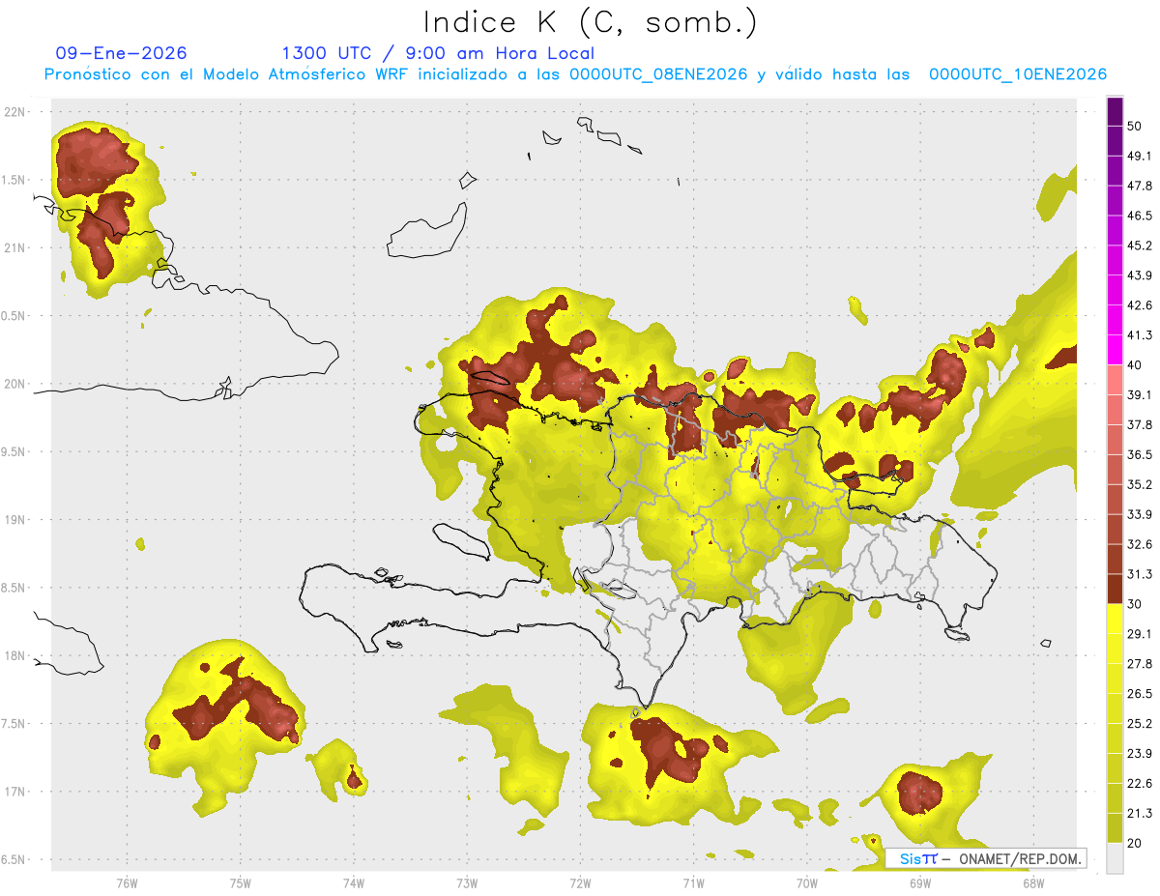Click the latitude label "22N"
Screen dimensions: 1160x896
(16, 111)
